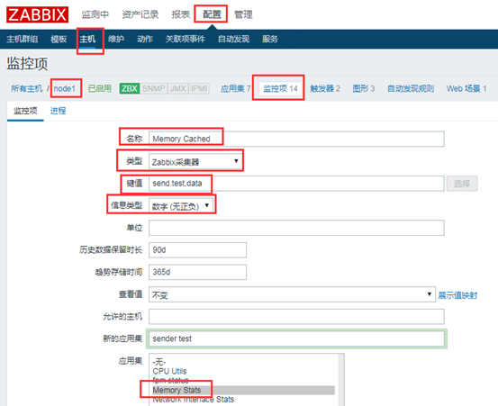Click the 应用集 list scrollbar
Image resolution: width=498 pixels, height=406 pixels.
pos(341,380)
